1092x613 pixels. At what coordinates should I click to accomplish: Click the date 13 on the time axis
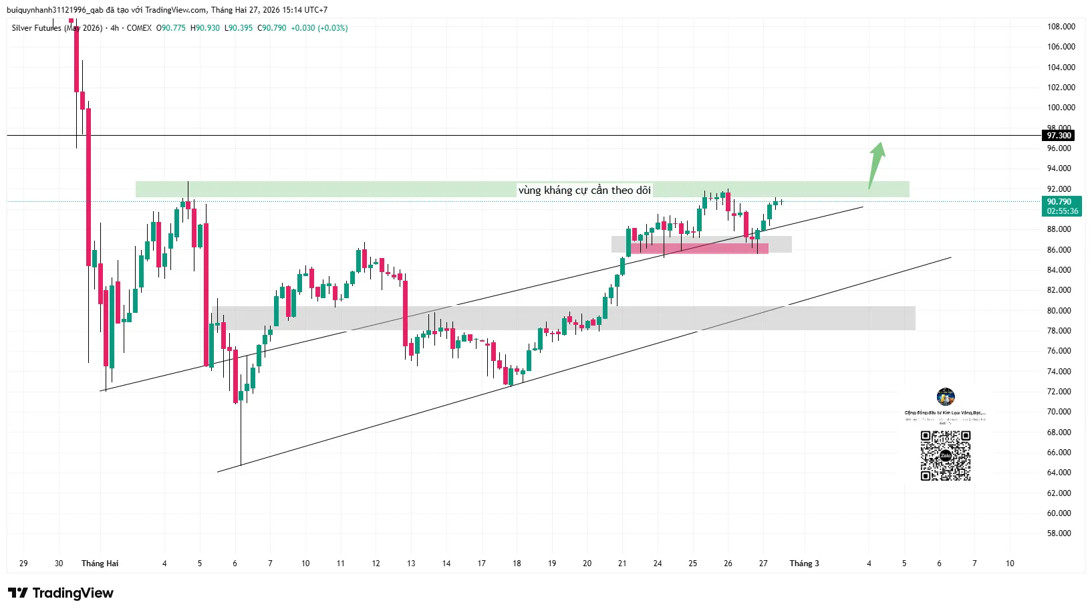click(411, 564)
